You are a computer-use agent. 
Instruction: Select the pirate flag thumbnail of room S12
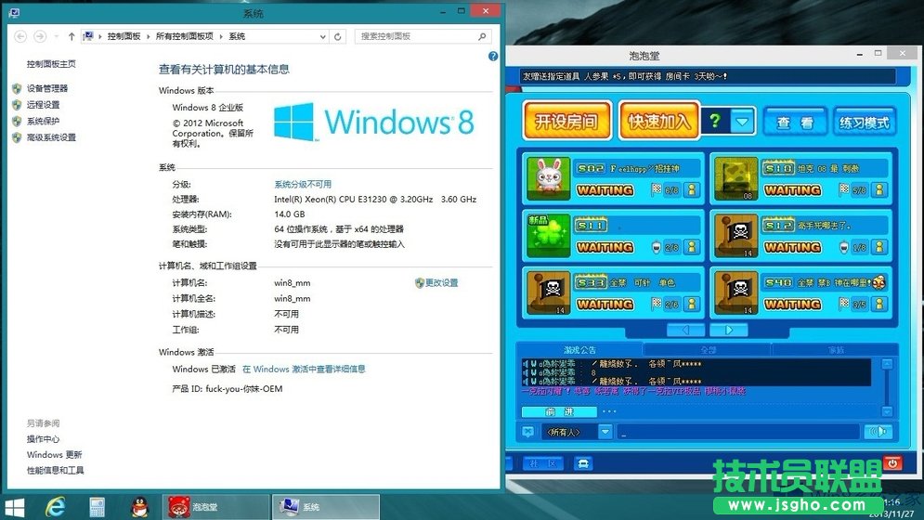coord(735,236)
